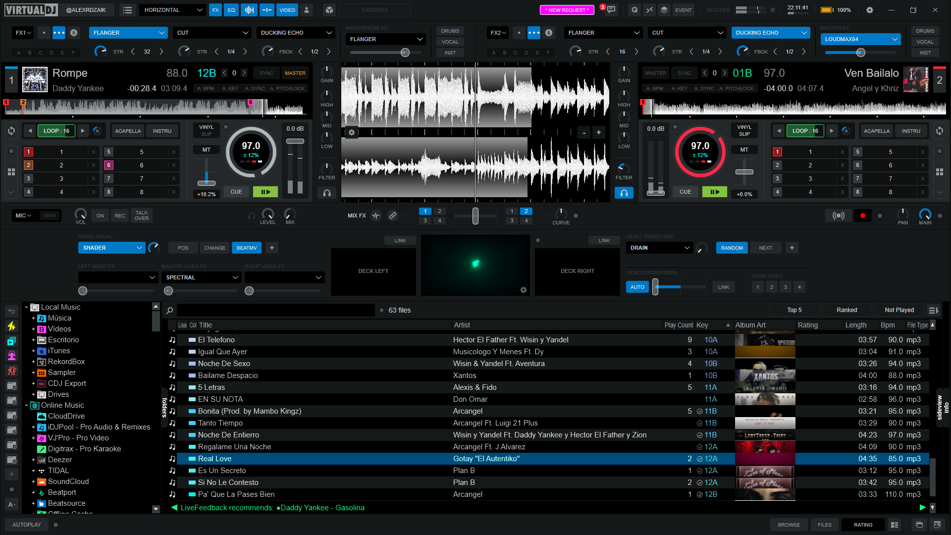The height and width of the screenshot is (535, 951).
Task: Open the video preview settings gear
Action: [524, 290]
